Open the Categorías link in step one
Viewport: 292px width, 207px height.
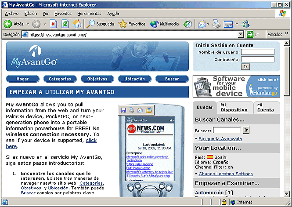pos(91,183)
